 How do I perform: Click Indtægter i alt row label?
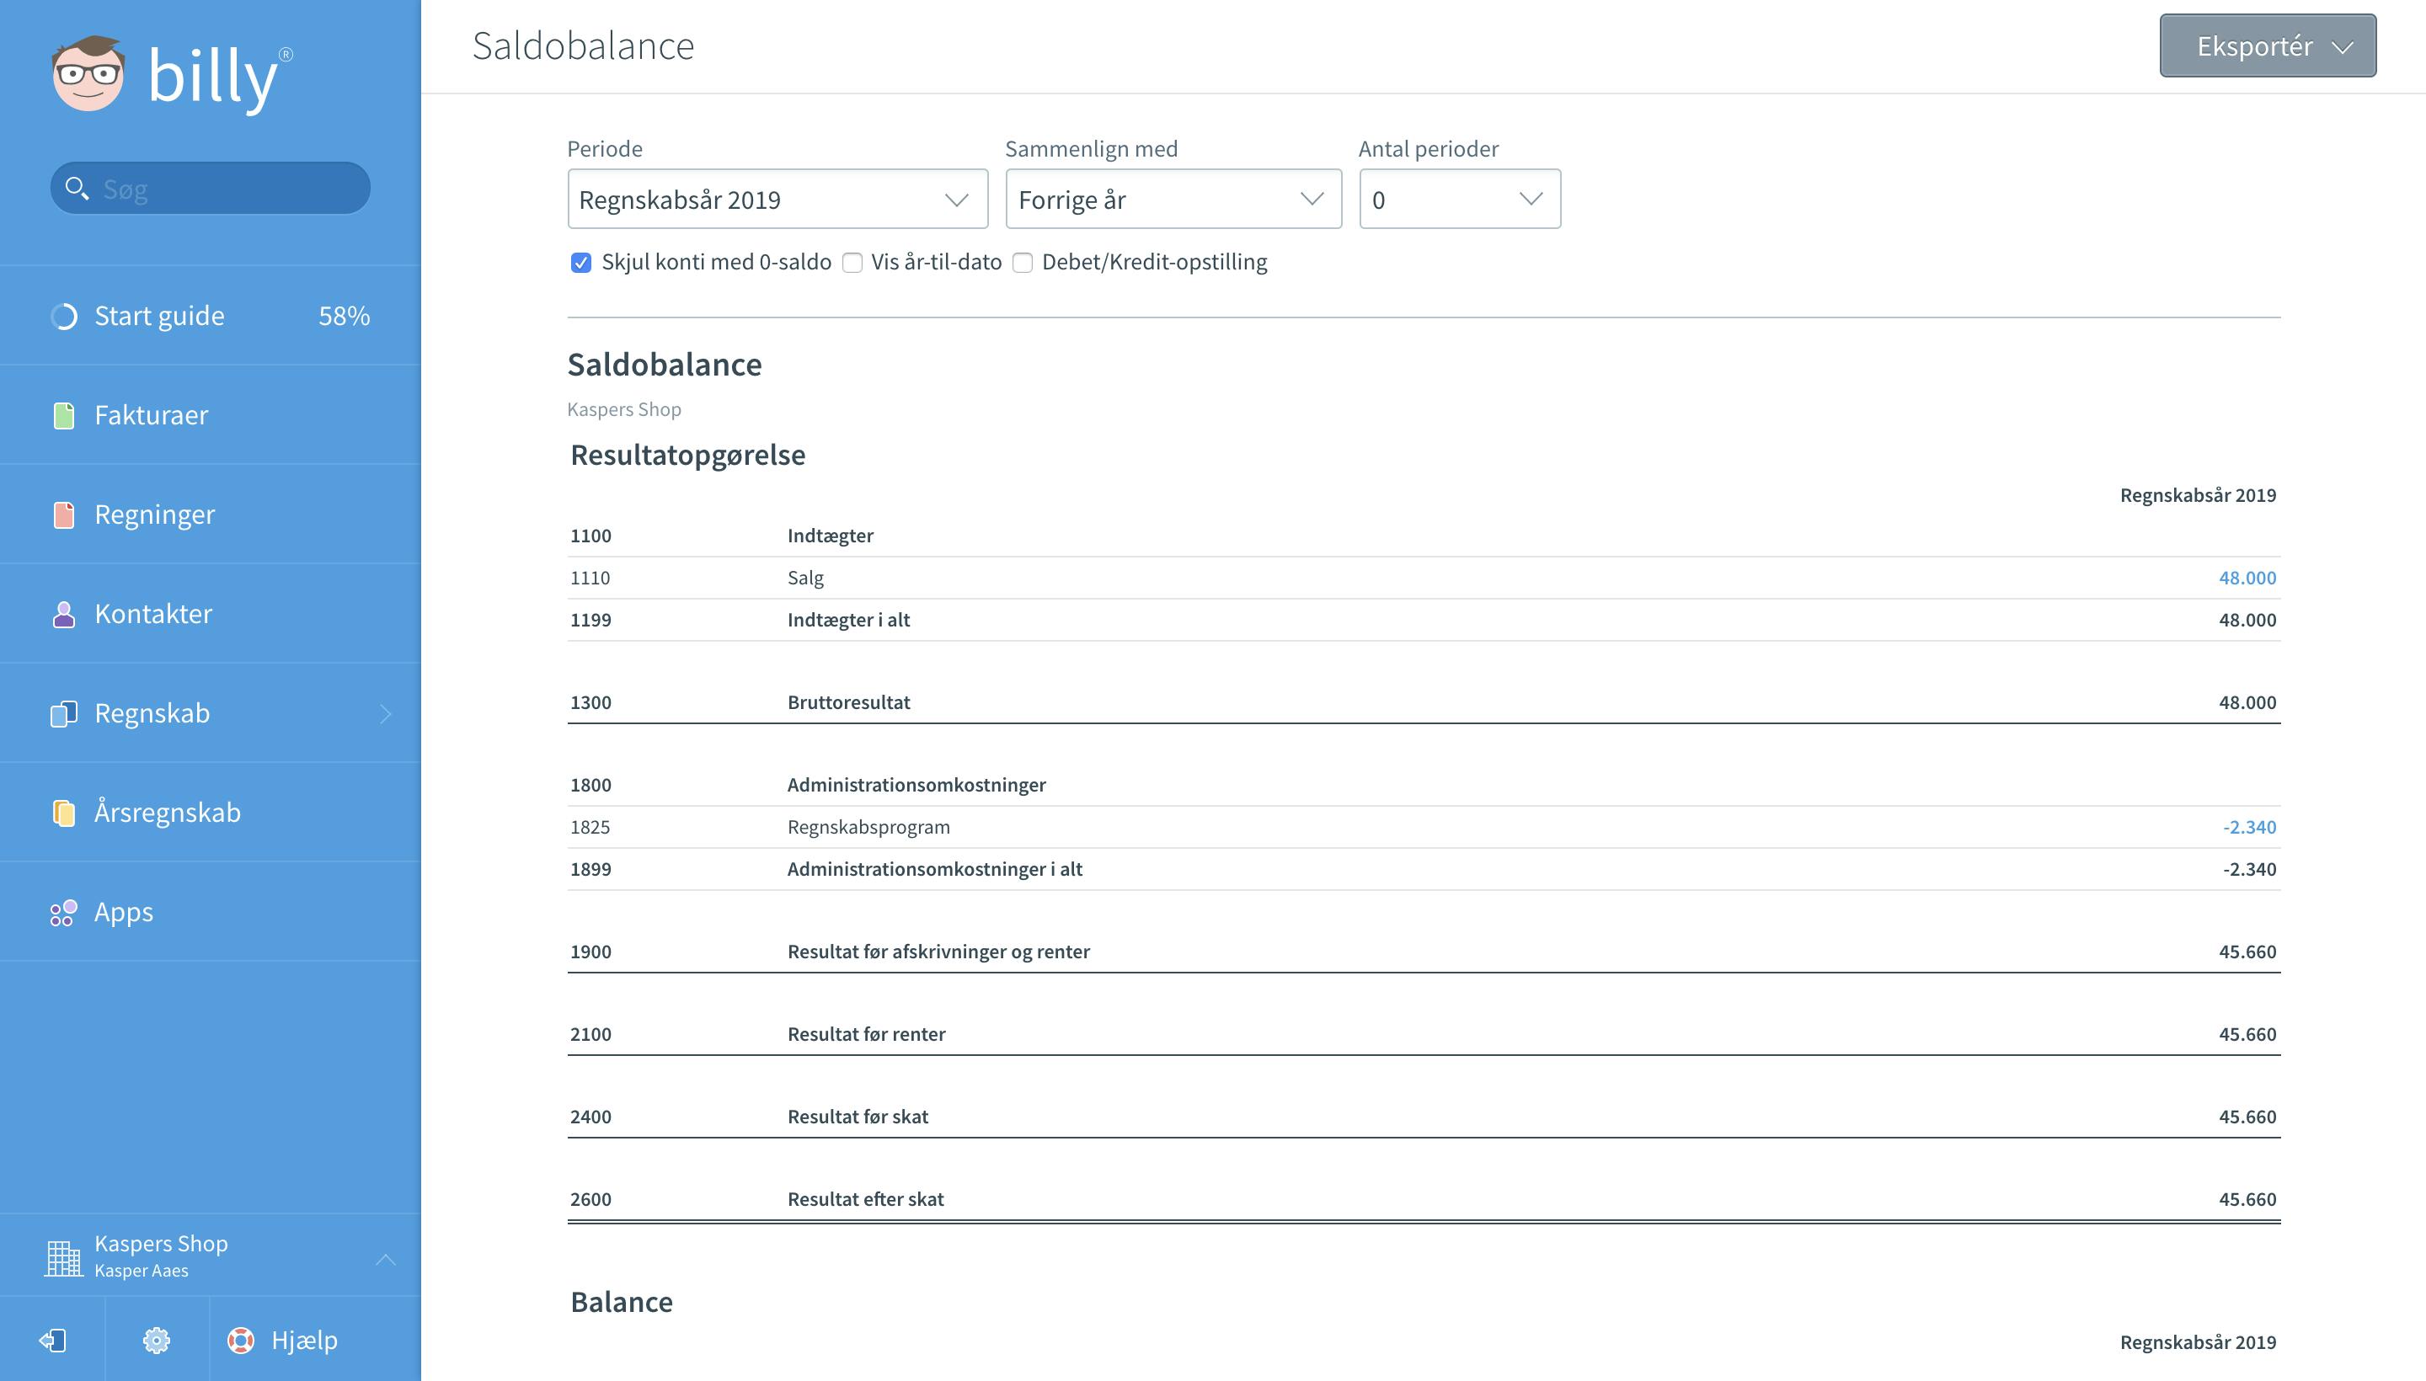click(848, 621)
